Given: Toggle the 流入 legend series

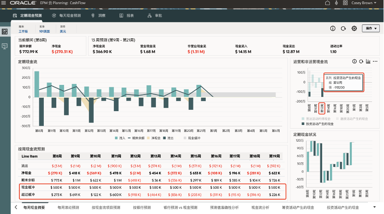Looking at the screenshot, I should coord(119,137).
